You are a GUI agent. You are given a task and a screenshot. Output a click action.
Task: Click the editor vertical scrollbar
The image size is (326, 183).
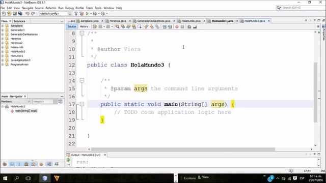pyautogui.click(x=315, y=92)
